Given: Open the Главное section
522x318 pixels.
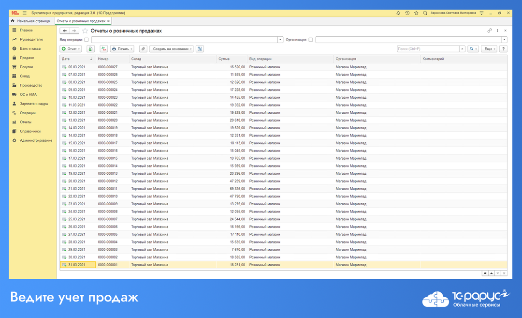Looking at the screenshot, I should point(26,30).
